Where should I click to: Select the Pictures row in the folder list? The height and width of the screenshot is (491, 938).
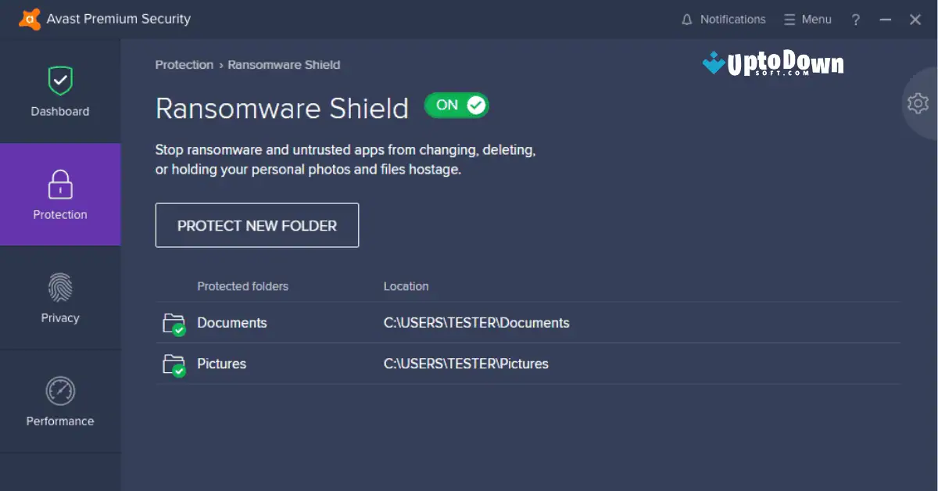click(x=221, y=364)
